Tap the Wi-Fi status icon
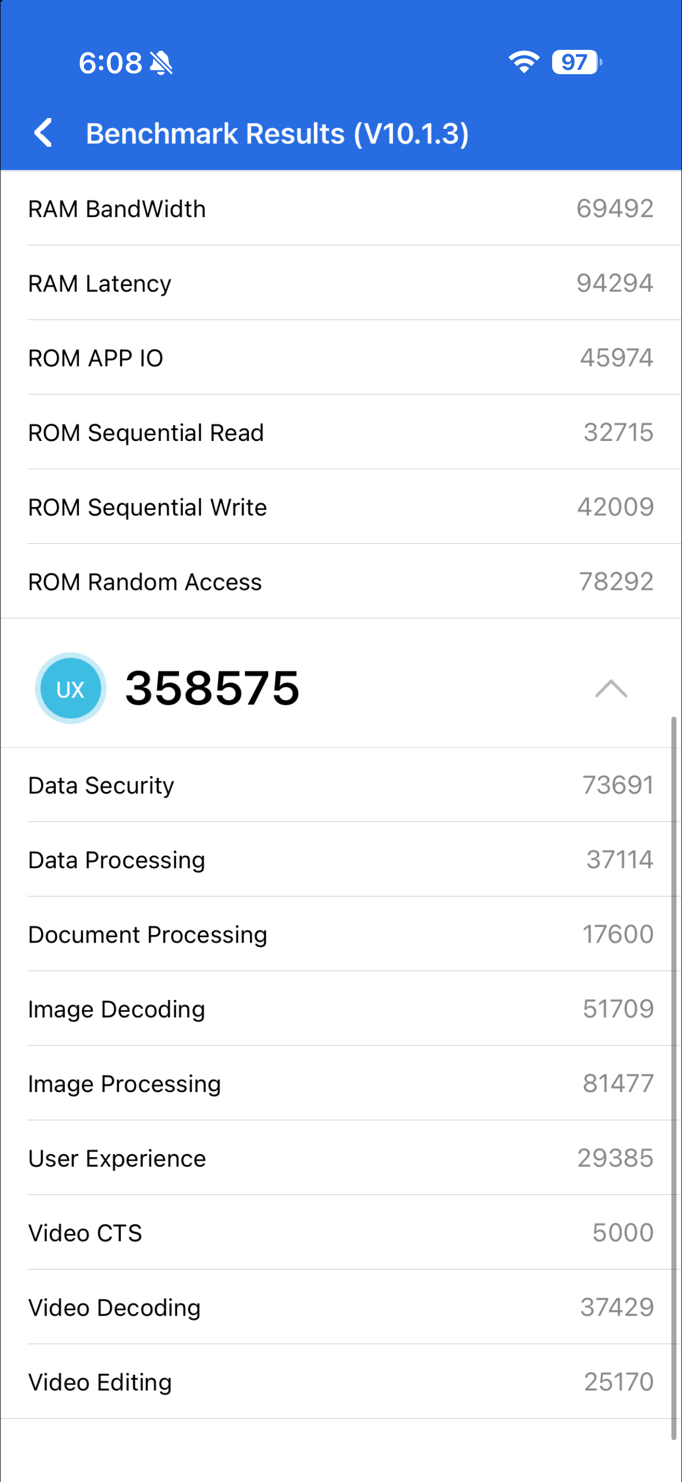This screenshot has height=1482, width=682. 523,62
